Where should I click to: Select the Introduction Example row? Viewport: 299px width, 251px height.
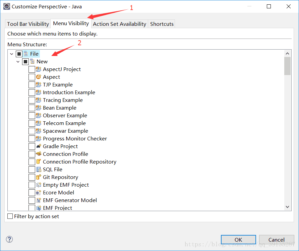click(69, 92)
